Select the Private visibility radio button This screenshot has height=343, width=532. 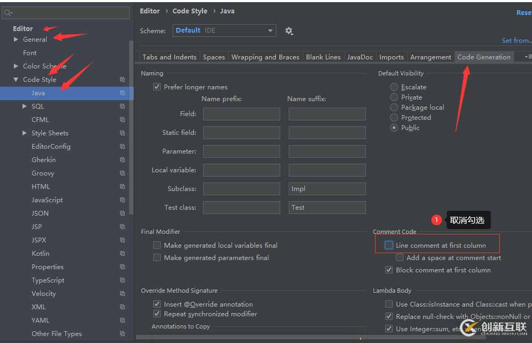[x=394, y=97]
